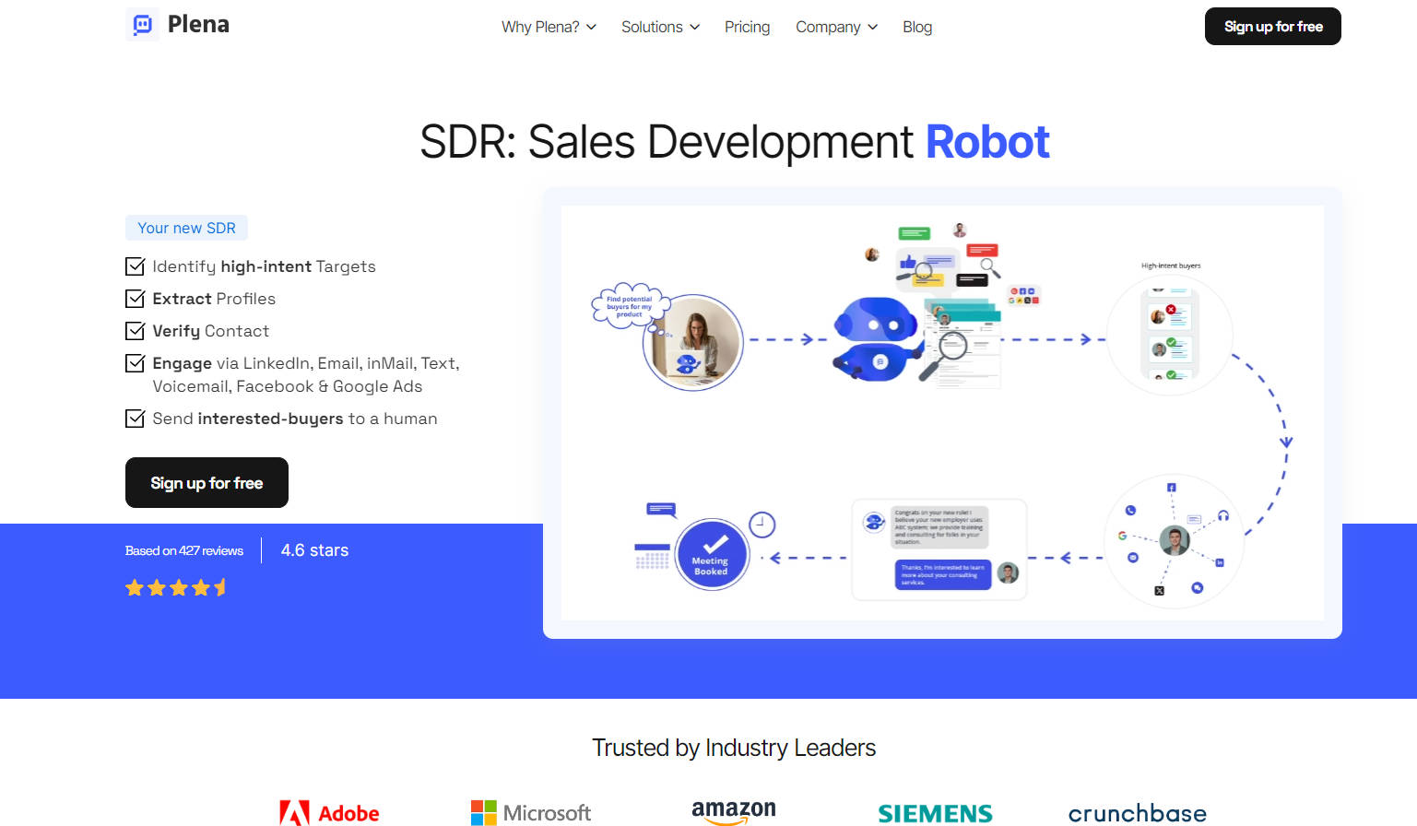Click the Plena robot logo icon
The image size is (1417, 826).
pos(142,25)
